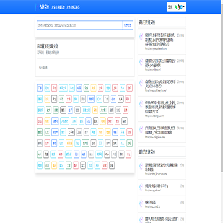Focus the URL input field showing the baidu.com placeholder

pyautogui.click(x=80, y=25)
